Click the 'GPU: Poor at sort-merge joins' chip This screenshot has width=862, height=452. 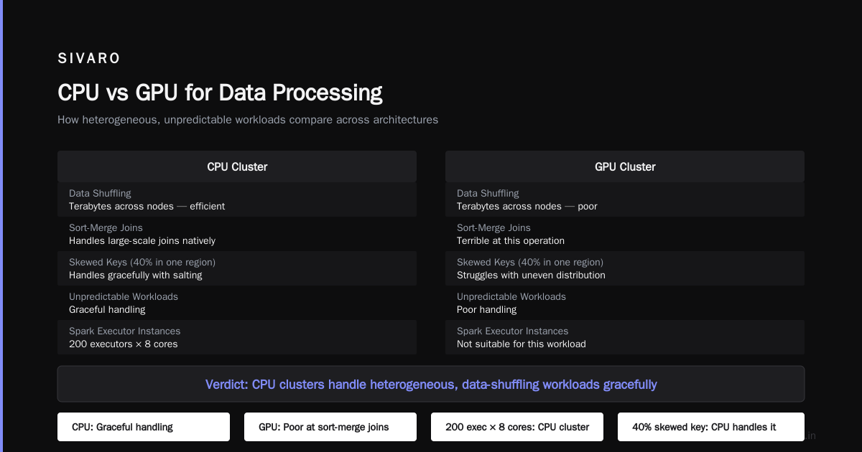pos(330,427)
